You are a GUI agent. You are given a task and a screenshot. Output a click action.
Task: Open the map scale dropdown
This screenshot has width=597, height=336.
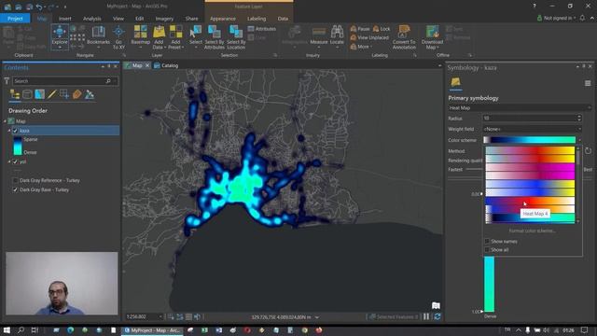tap(160, 316)
